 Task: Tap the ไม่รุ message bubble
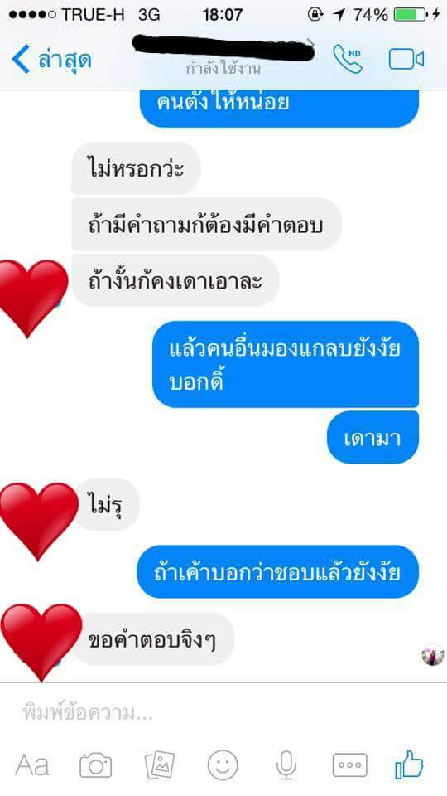(107, 505)
